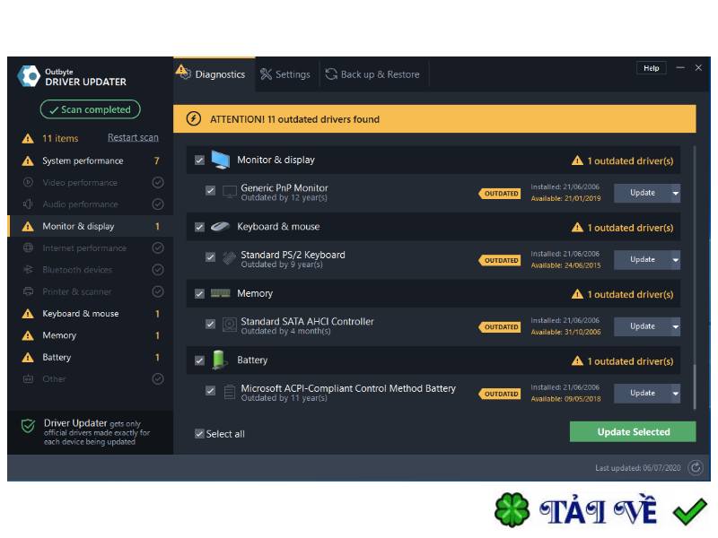718x538 pixels.
Task: Open the Back up & Restore tab
Action: click(372, 74)
